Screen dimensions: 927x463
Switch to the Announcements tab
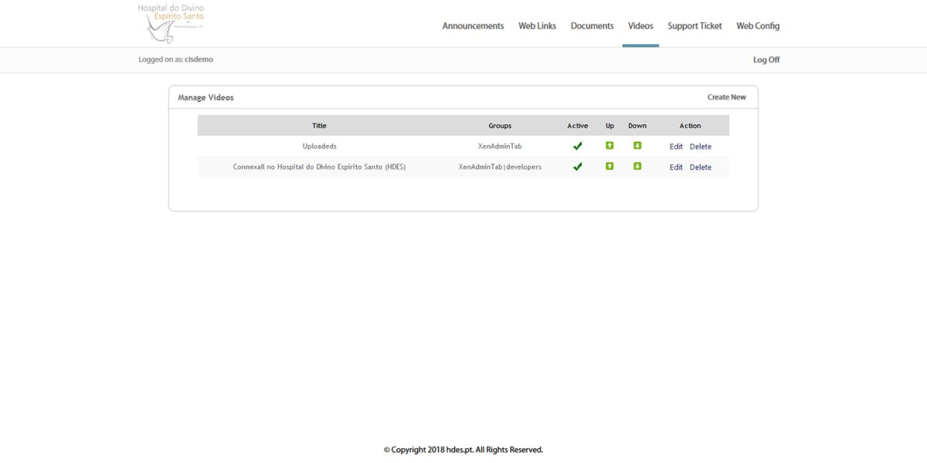point(472,25)
